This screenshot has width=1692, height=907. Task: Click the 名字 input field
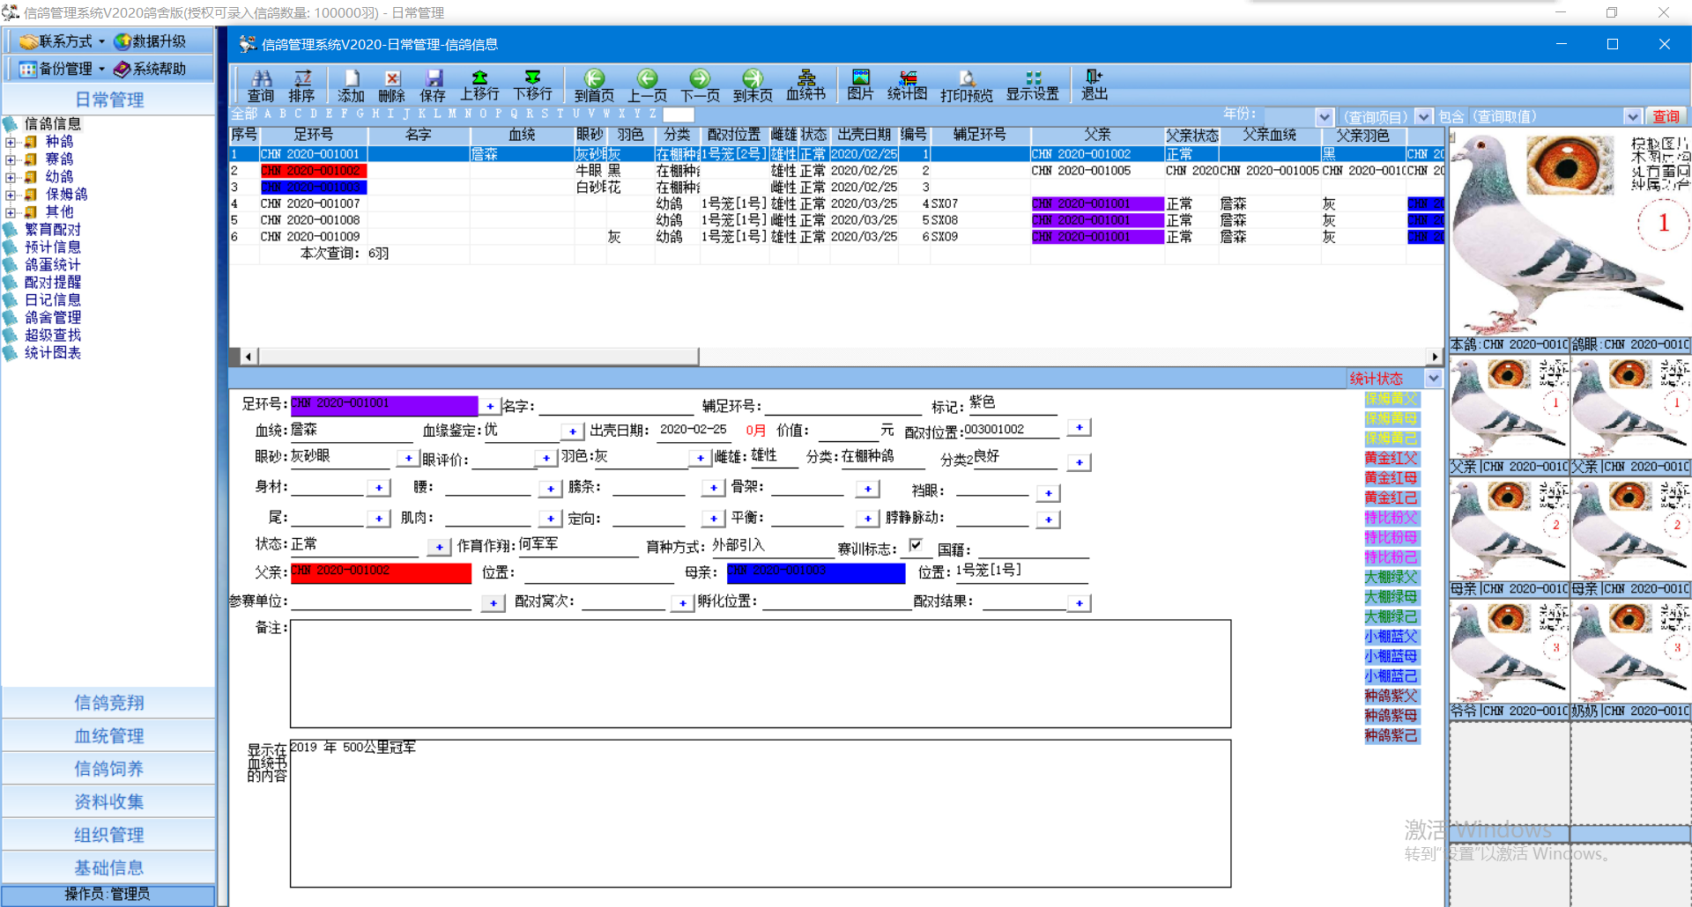coord(616,405)
